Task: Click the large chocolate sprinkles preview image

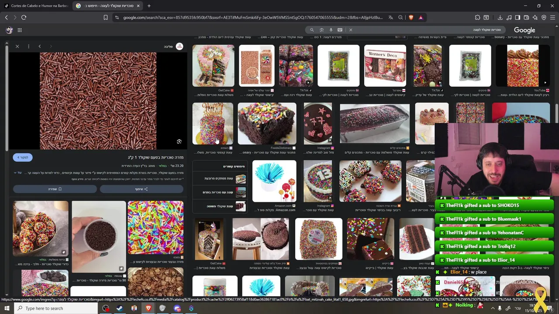Action: coord(98,101)
